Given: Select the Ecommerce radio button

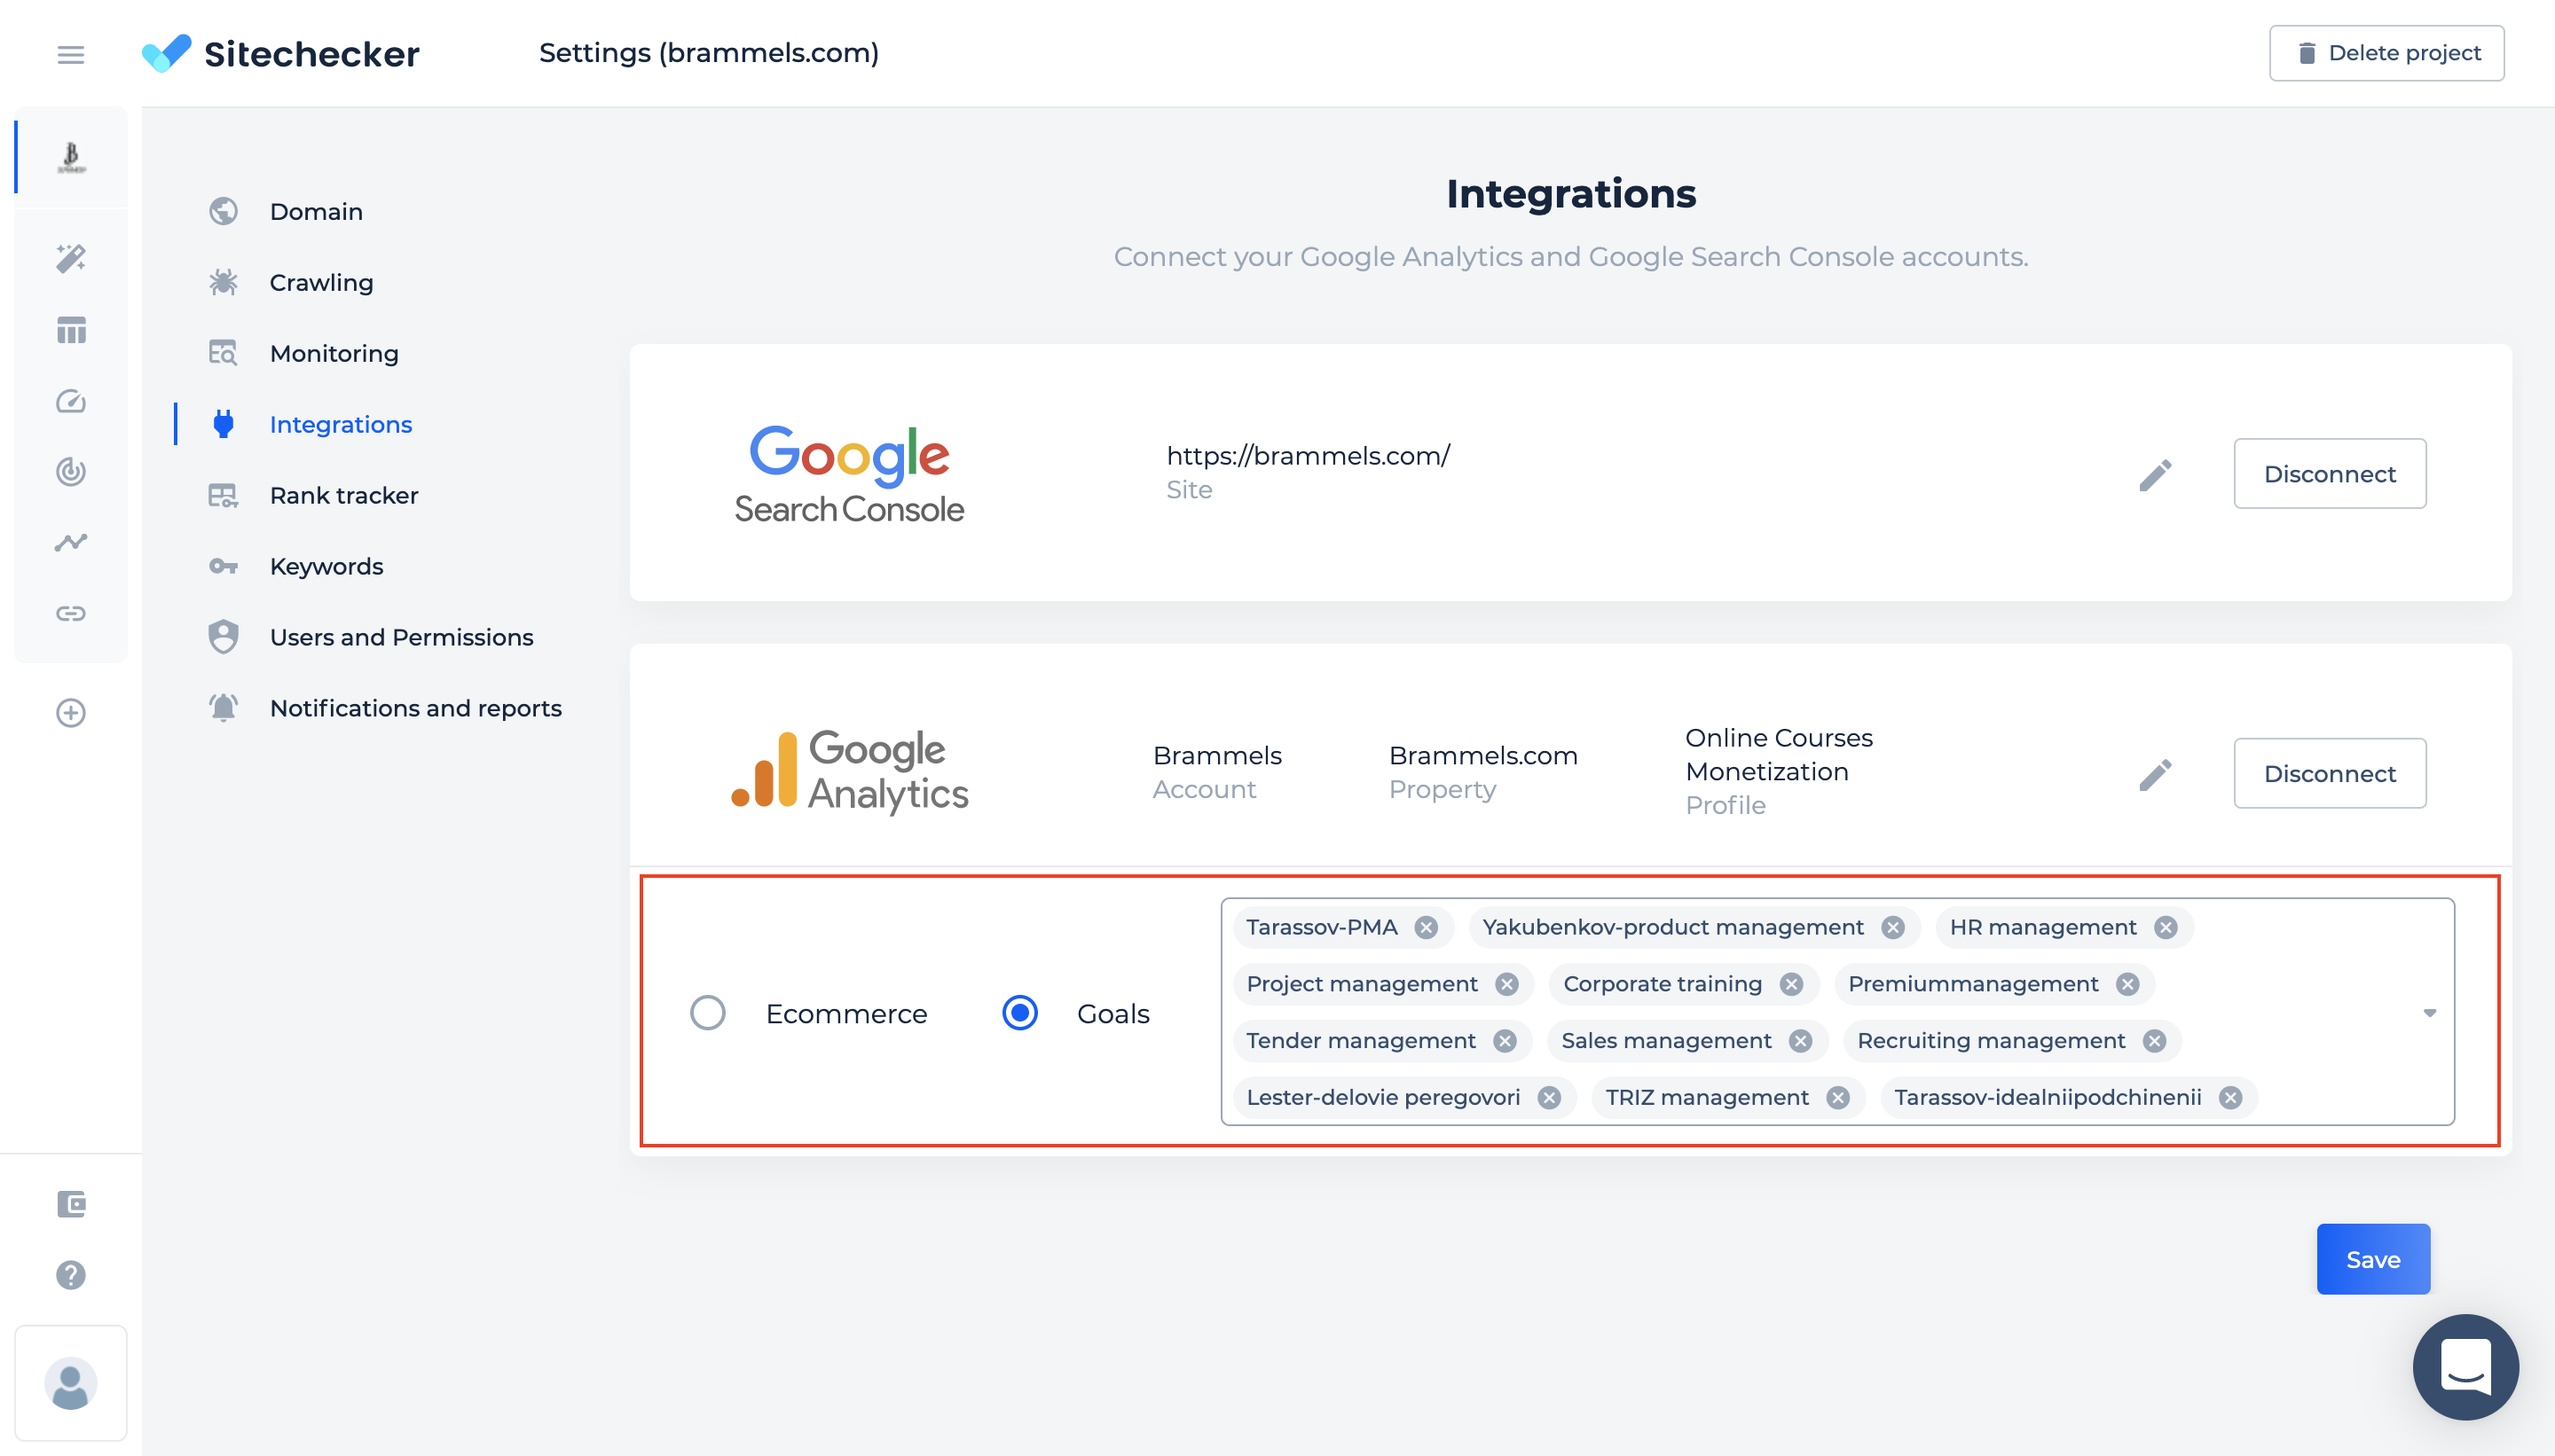Looking at the screenshot, I should pyautogui.click(x=707, y=1013).
